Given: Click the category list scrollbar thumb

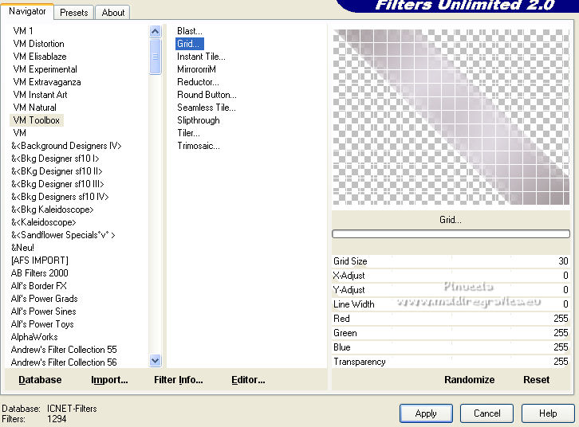Looking at the screenshot, I should [155, 57].
